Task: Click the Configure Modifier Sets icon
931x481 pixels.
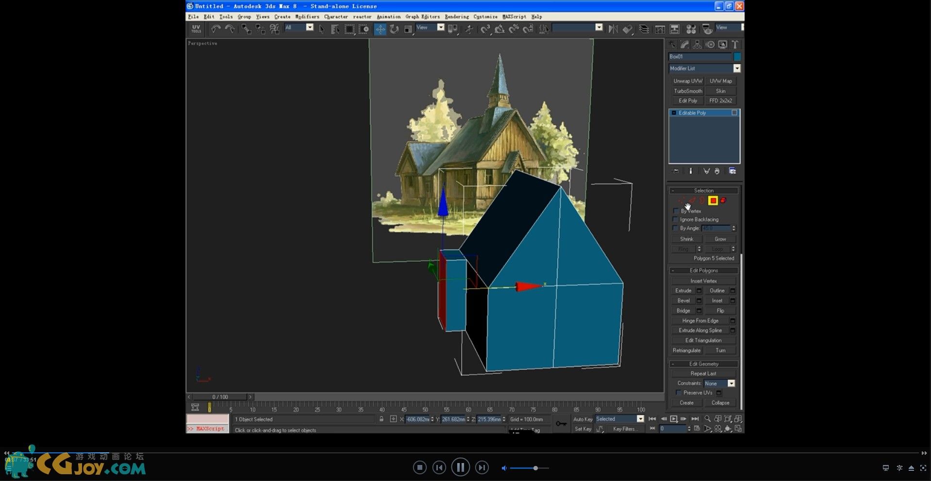Action: (x=732, y=171)
